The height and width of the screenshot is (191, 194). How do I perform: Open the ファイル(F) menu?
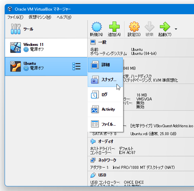[15, 17]
